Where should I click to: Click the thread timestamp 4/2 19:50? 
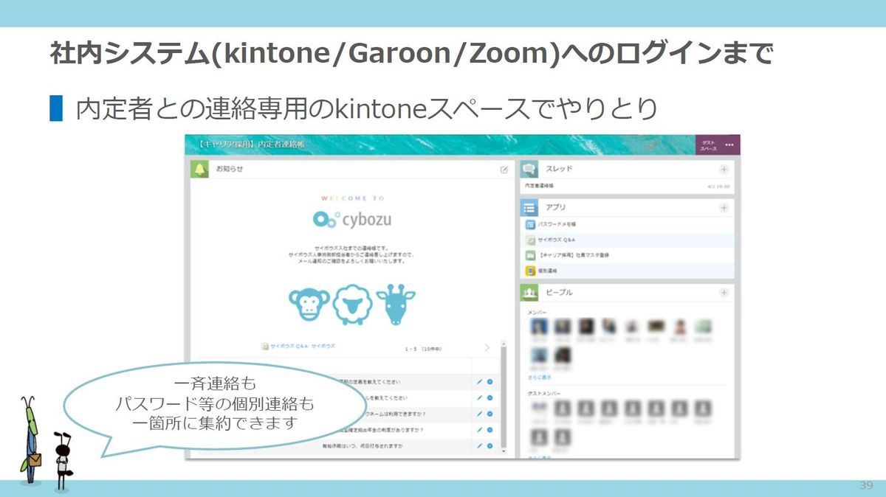pos(718,187)
